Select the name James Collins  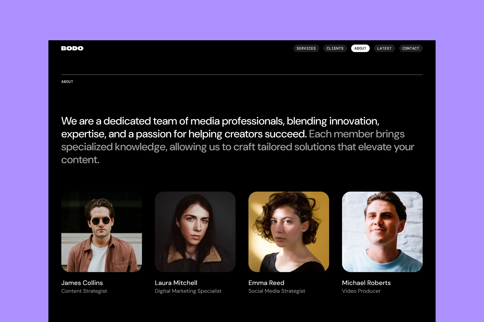pos(82,283)
